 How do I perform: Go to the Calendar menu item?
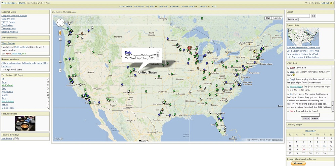coord(174,6)
